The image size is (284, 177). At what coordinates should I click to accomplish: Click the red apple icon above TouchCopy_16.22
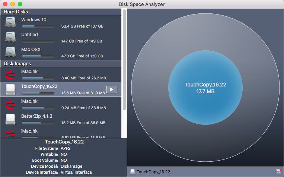10,75
